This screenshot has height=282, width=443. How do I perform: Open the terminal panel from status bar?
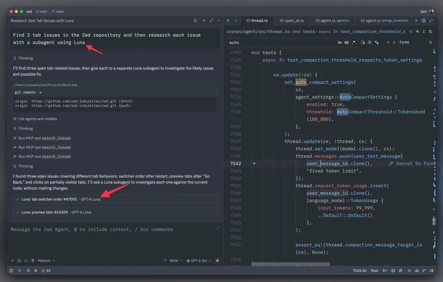point(393,270)
